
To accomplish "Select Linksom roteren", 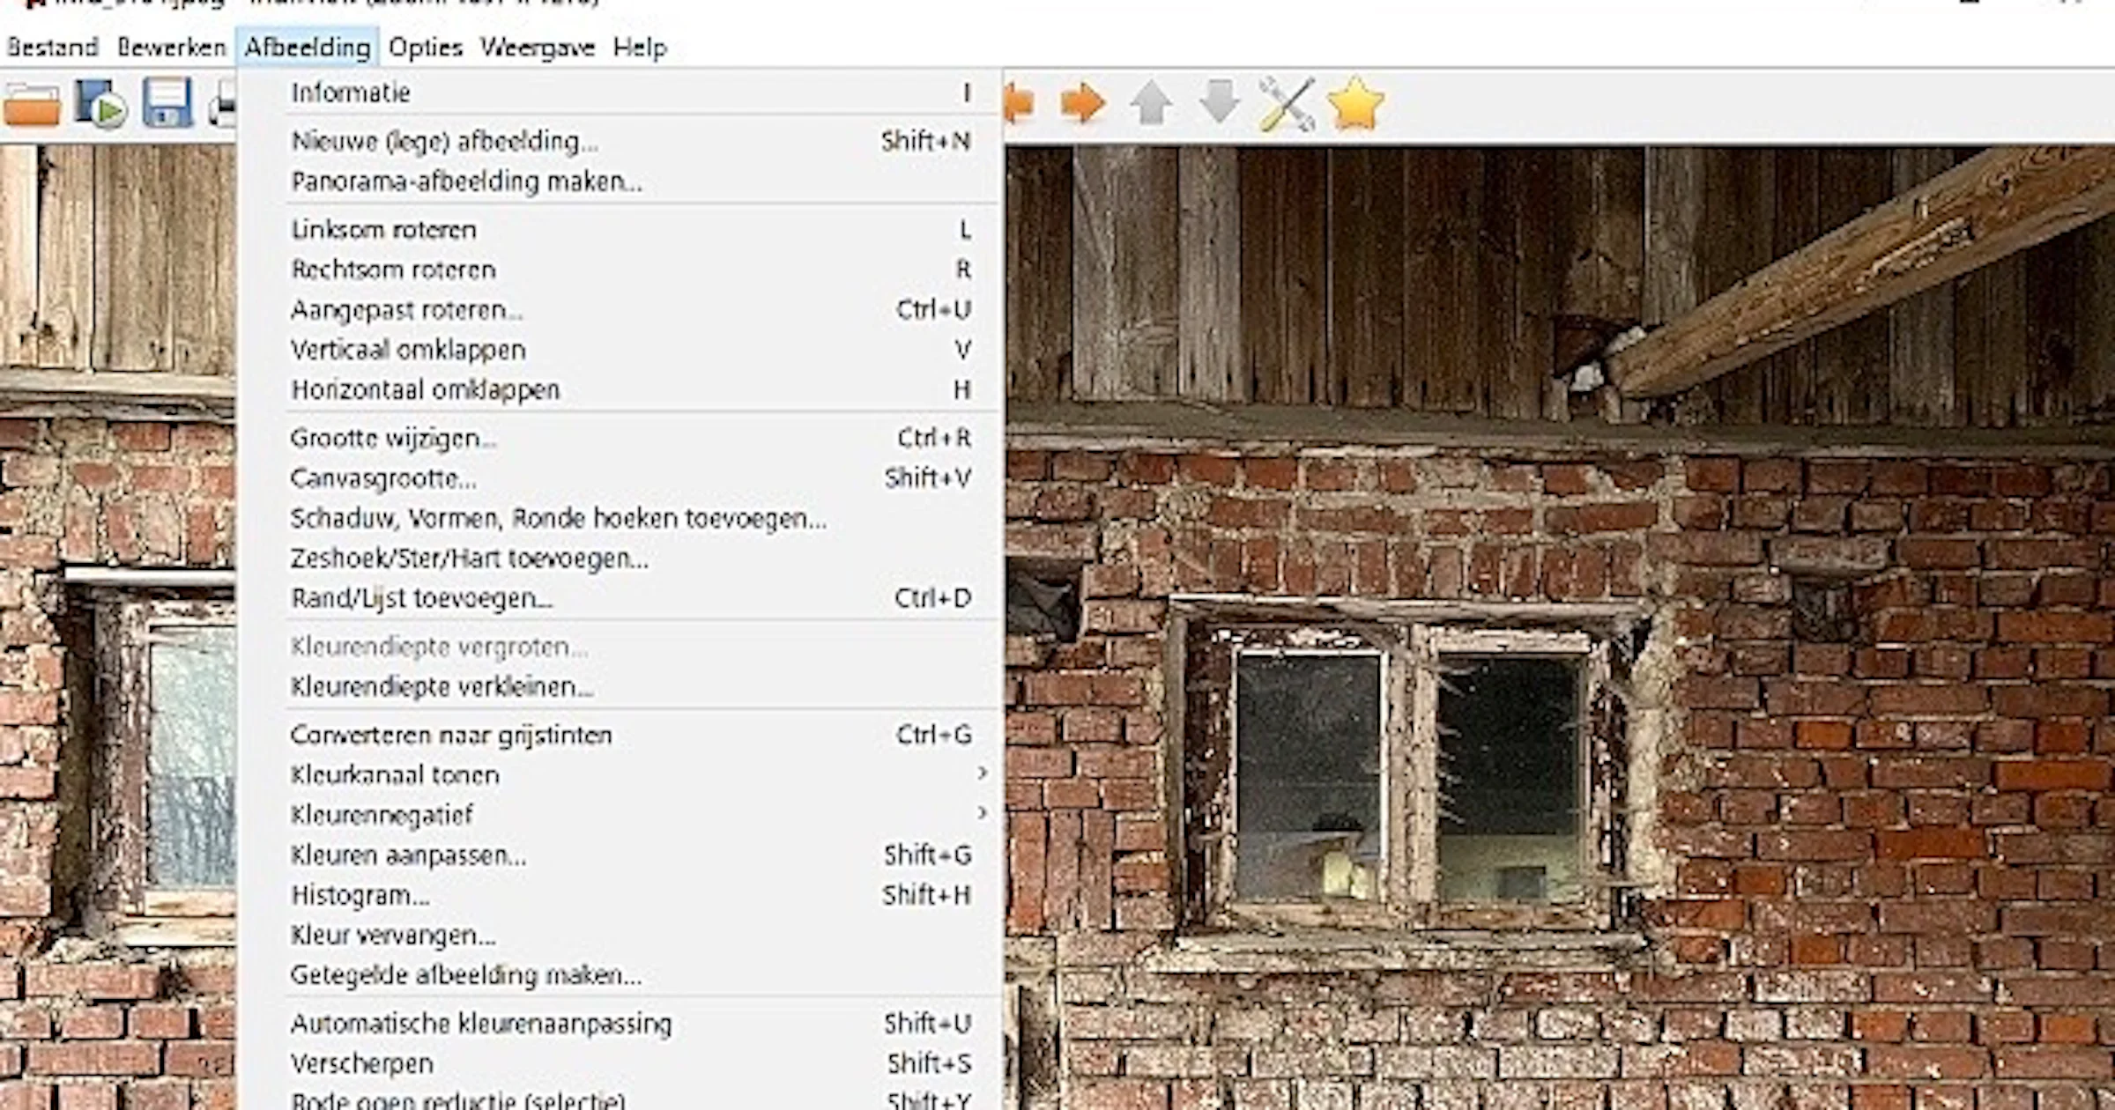I will click(620, 230).
